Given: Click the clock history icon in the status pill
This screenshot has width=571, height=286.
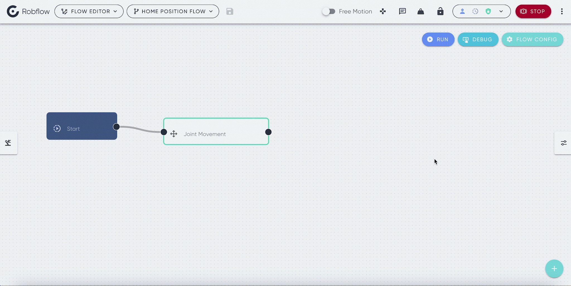Looking at the screenshot, I should coord(475,11).
